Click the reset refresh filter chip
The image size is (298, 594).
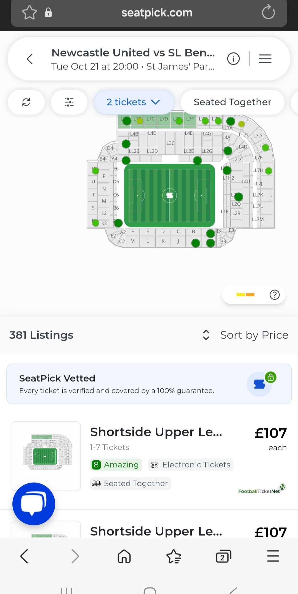click(x=26, y=102)
